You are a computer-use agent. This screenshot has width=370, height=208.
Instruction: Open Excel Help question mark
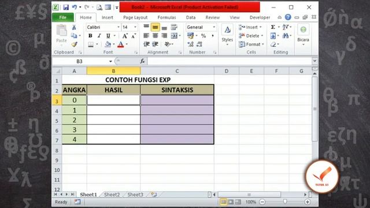(288, 17)
